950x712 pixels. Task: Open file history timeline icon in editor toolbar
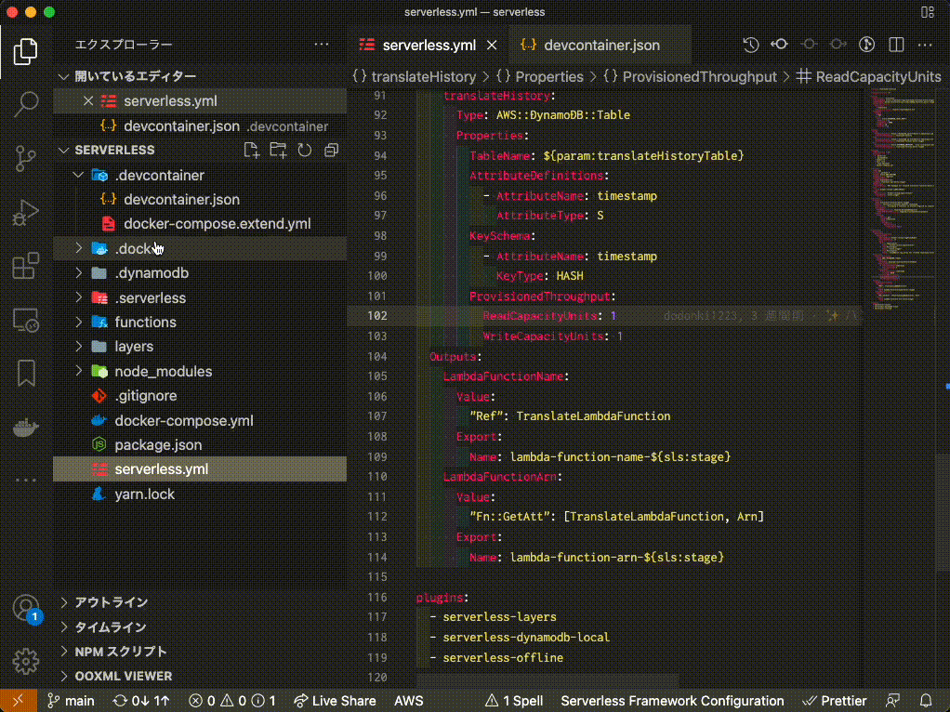point(751,45)
